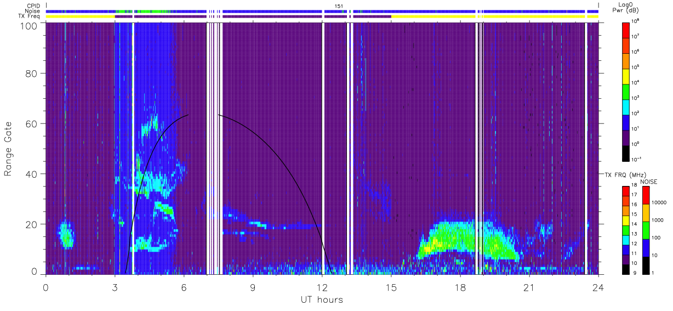Click the 'NOISE' colorbar title

pos(649,181)
